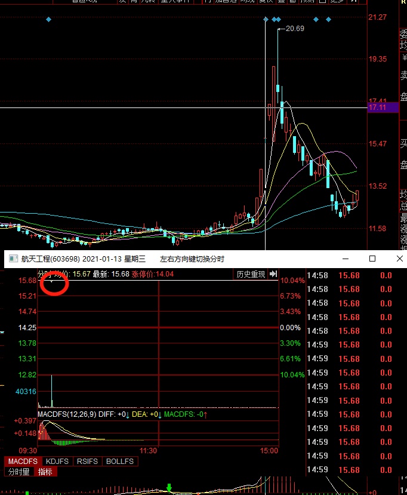
Task: Click the 40316 volume axis label
Action: 26,392
